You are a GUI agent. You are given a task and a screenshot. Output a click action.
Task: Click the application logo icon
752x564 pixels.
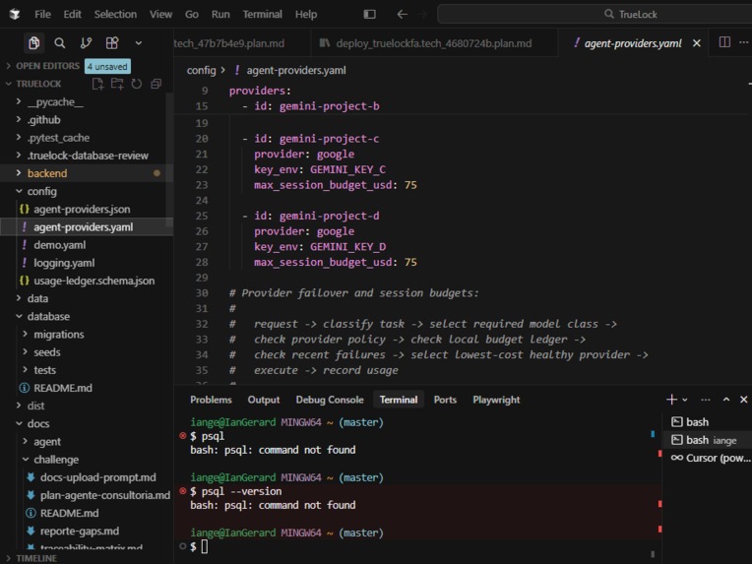pyautogui.click(x=15, y=15)
